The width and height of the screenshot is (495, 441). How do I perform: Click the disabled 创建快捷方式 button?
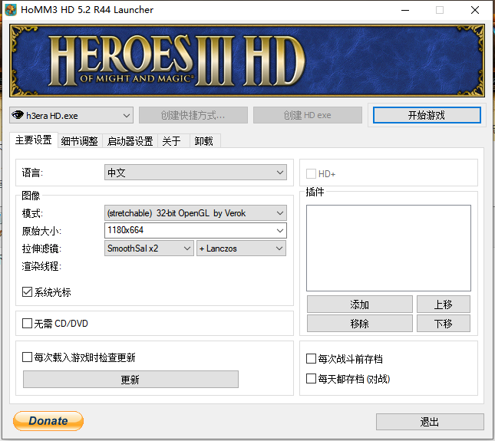click(x=193, y=115)
